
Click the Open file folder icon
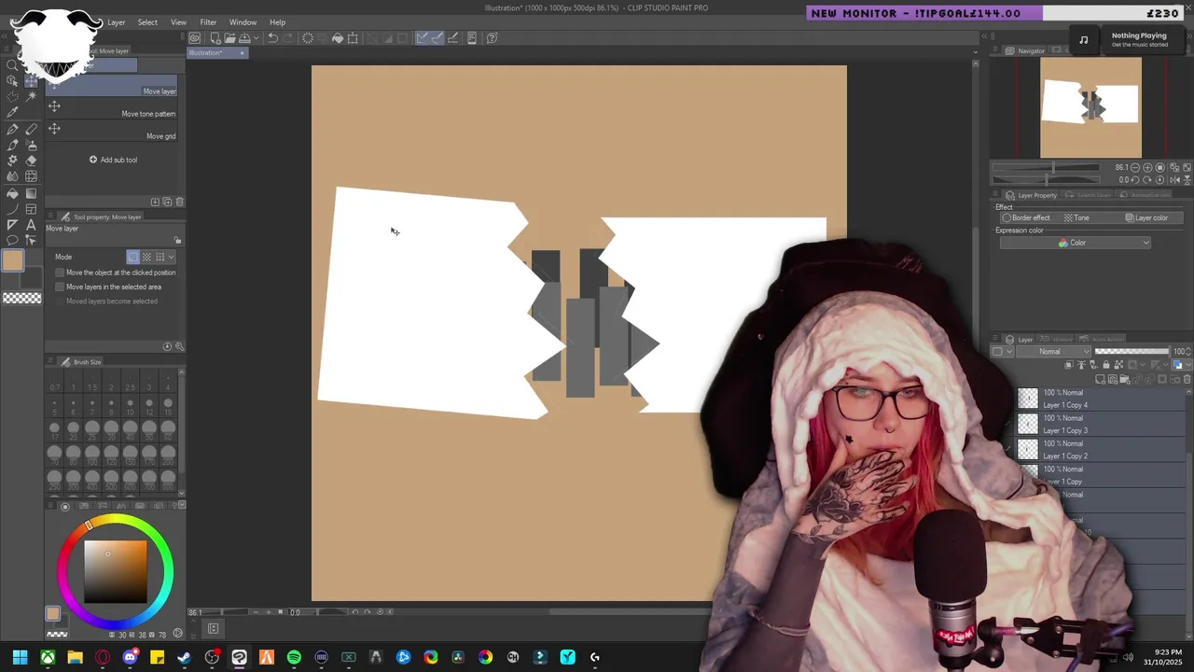pos(229,38)
